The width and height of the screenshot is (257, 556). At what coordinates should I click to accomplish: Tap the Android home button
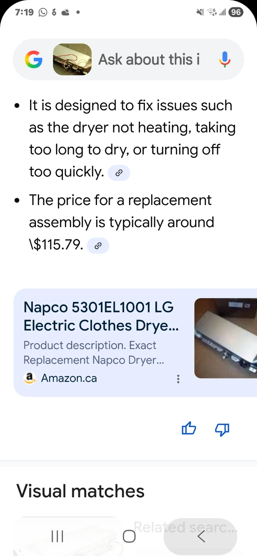pyautogui.click(x=129, y=536)
